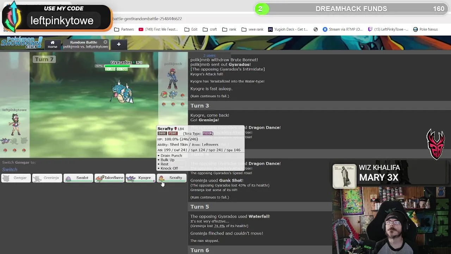451x254 pixels.
Task: Click the 2× Atk boost badge
Action: click(x=111, y=69)
